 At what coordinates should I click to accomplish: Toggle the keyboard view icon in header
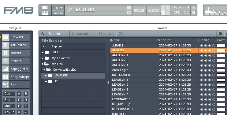click(45, 13)
